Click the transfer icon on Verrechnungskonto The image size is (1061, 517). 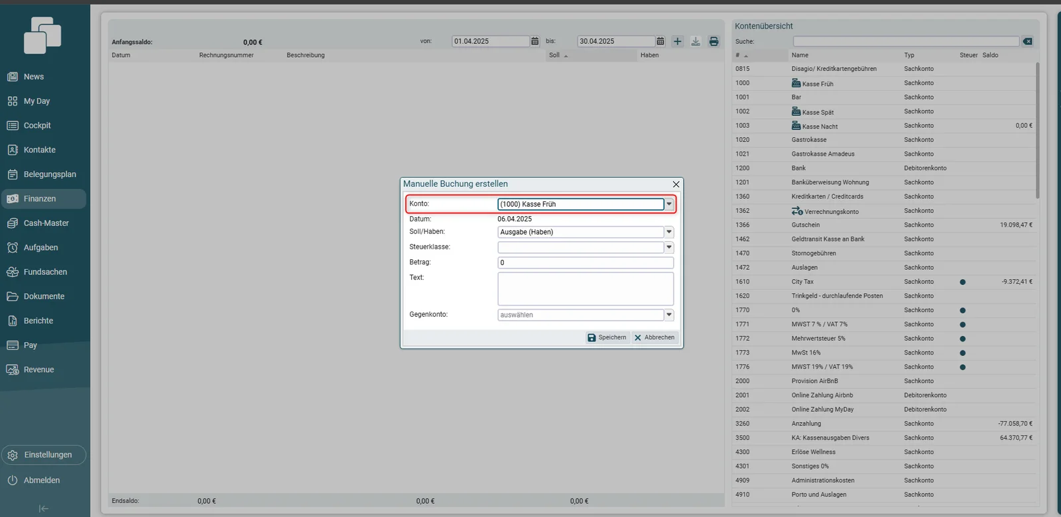(797, 211)
